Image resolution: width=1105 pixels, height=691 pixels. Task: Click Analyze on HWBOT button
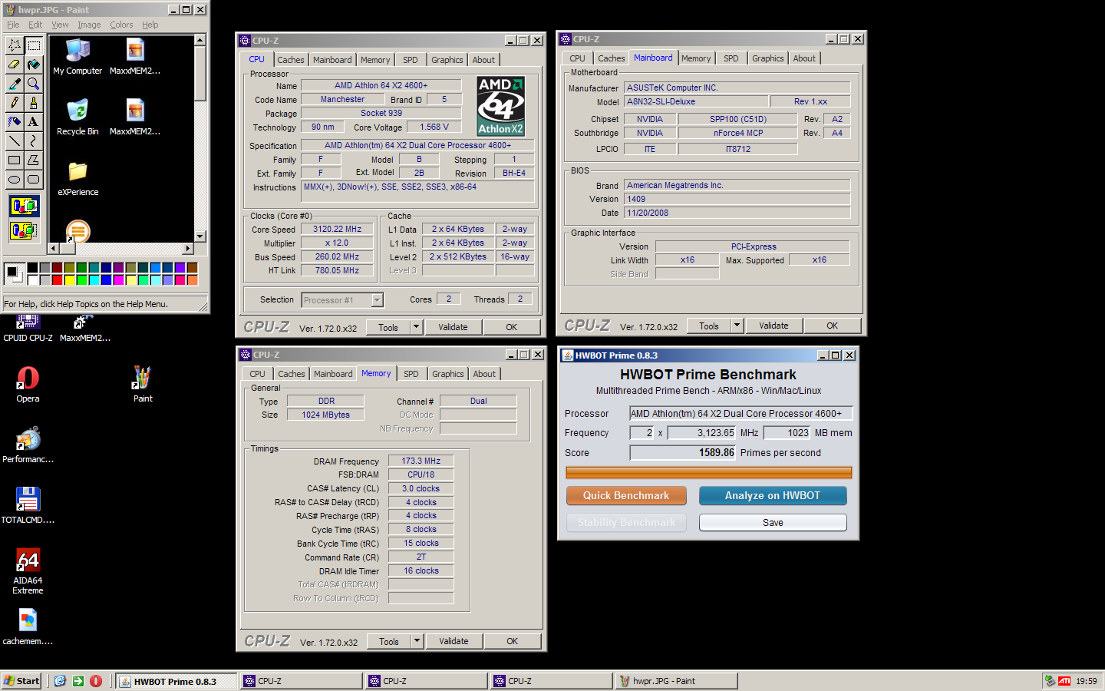coord(773,496)
